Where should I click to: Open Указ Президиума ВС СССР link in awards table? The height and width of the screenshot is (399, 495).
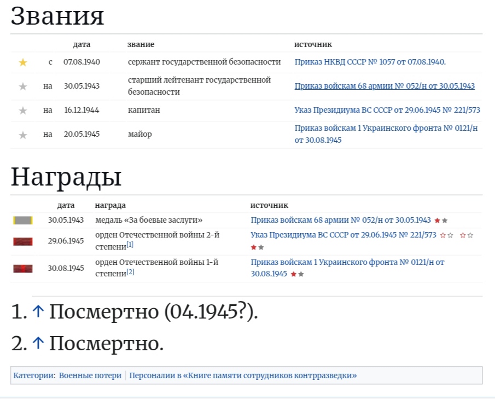(x=343, y=235)
